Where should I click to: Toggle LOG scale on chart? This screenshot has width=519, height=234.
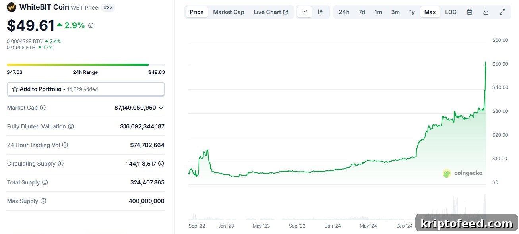(451, 12)
